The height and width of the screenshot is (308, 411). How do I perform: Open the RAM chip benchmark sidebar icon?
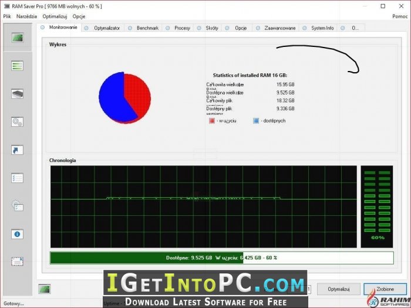coord(18,93)
